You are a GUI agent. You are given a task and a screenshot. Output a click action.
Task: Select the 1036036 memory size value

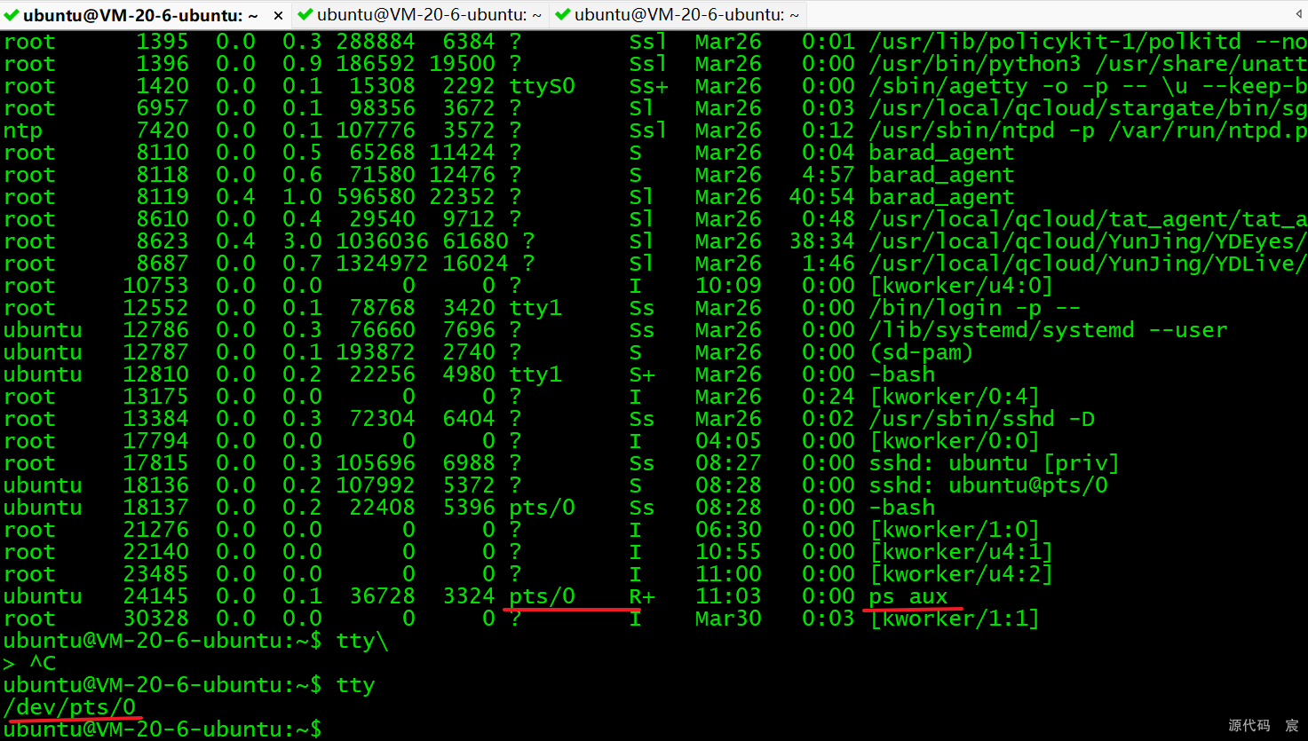(x=383, y=241)
